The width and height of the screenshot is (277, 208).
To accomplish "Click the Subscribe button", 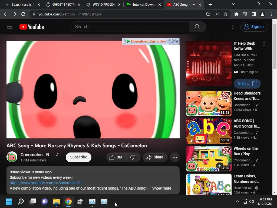I will click(79, 157).
